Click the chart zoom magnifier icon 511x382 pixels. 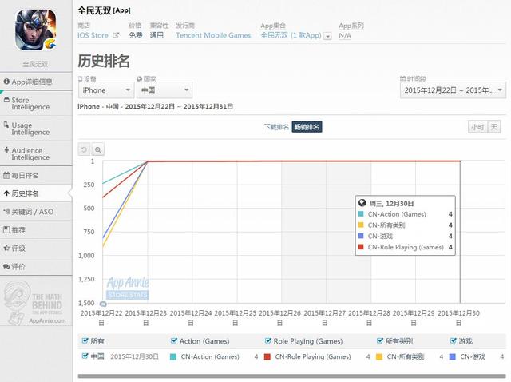[x=97, y=149]
